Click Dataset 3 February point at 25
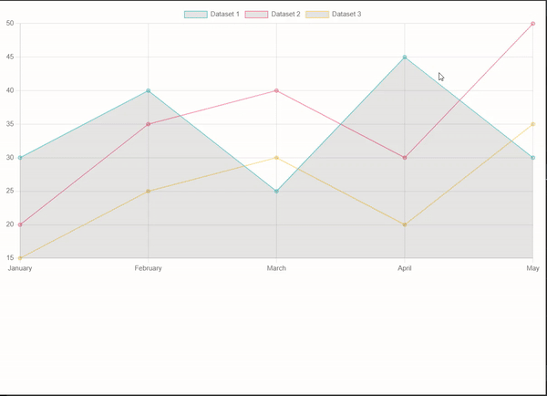 click(x=149, y=192)
